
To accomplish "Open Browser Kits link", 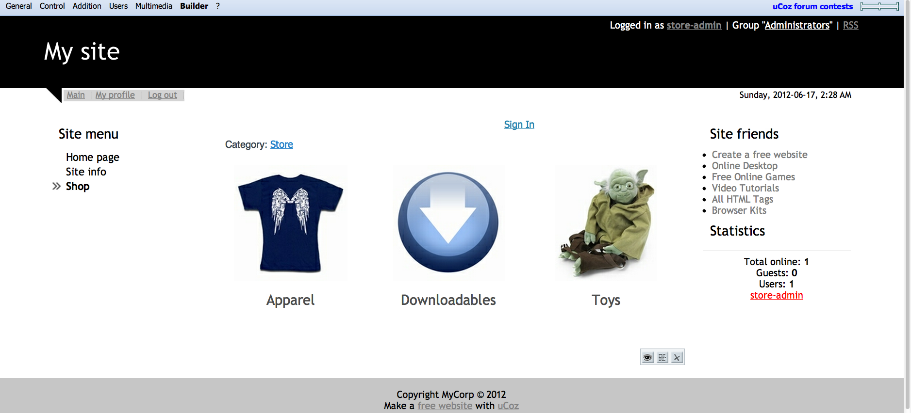I will click(x=739, y=210).
